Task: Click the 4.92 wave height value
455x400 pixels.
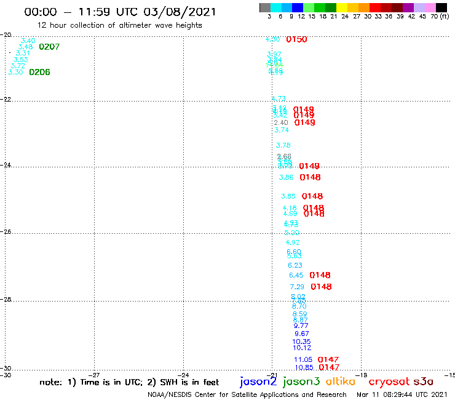Action: pos(293,242)
